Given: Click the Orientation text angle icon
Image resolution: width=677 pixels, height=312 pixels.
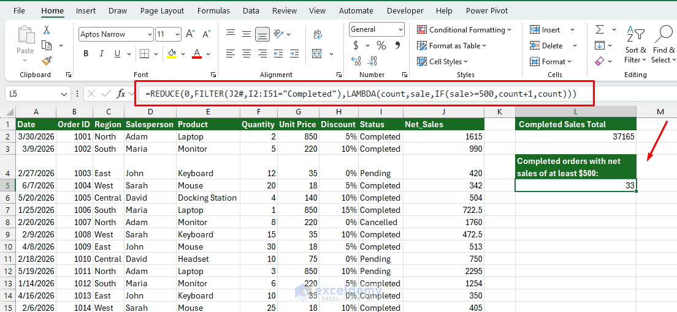Looking at the screenshot, I should pyautogui.click(x=278, y=34).
